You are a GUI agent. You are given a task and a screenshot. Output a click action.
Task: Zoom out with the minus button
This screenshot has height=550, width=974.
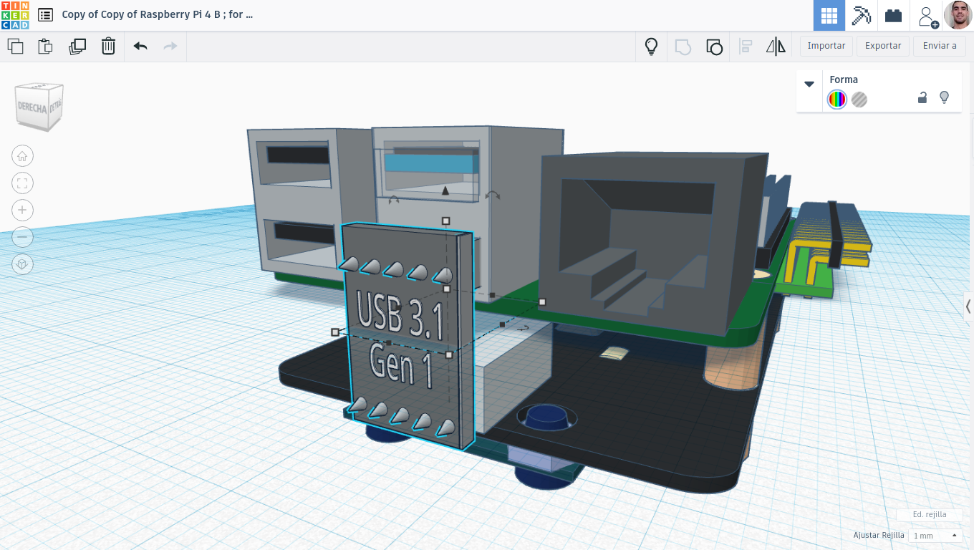22,237
